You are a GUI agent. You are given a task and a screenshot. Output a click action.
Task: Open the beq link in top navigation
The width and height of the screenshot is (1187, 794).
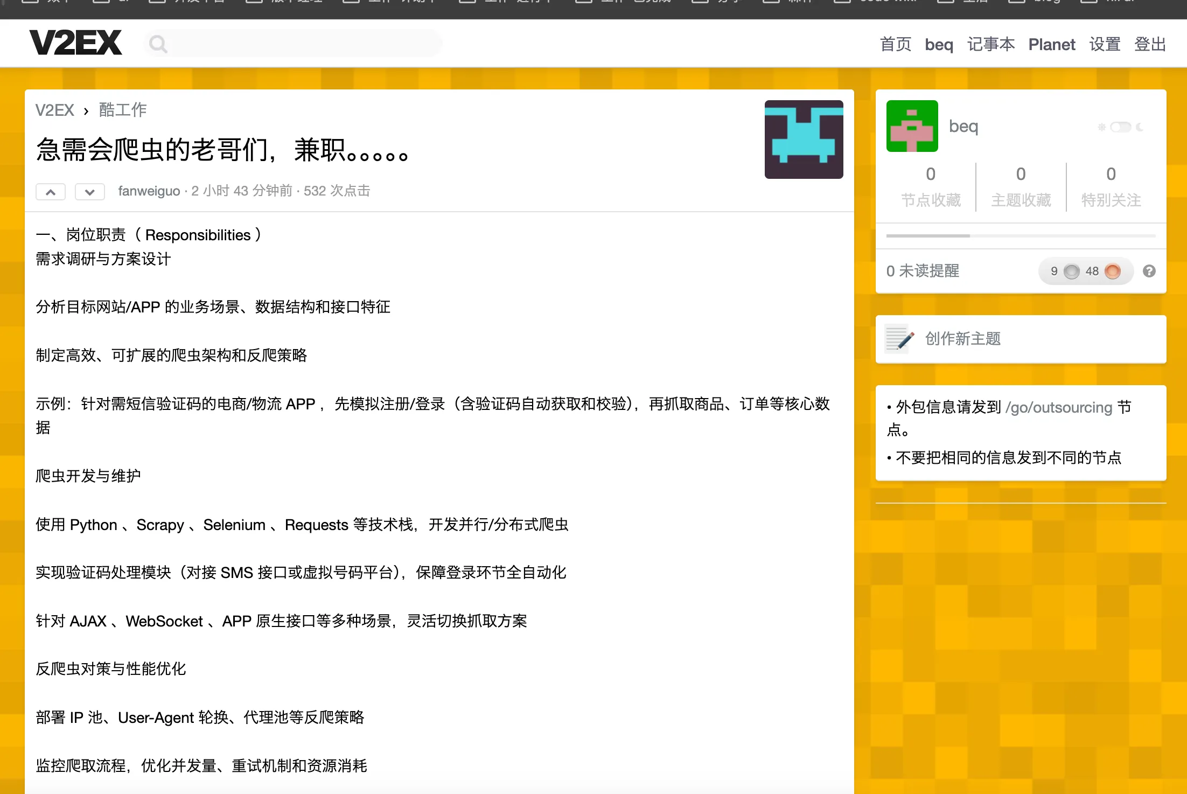[x=939, y=44]
